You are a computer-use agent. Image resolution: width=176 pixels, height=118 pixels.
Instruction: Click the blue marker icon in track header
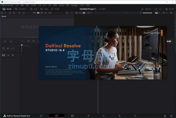13,55
